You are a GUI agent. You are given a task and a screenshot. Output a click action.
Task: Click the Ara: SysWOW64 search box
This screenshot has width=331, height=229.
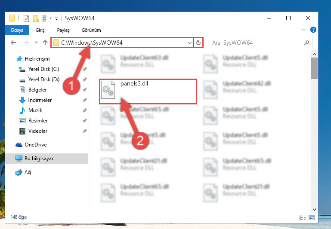coord(260,43)
